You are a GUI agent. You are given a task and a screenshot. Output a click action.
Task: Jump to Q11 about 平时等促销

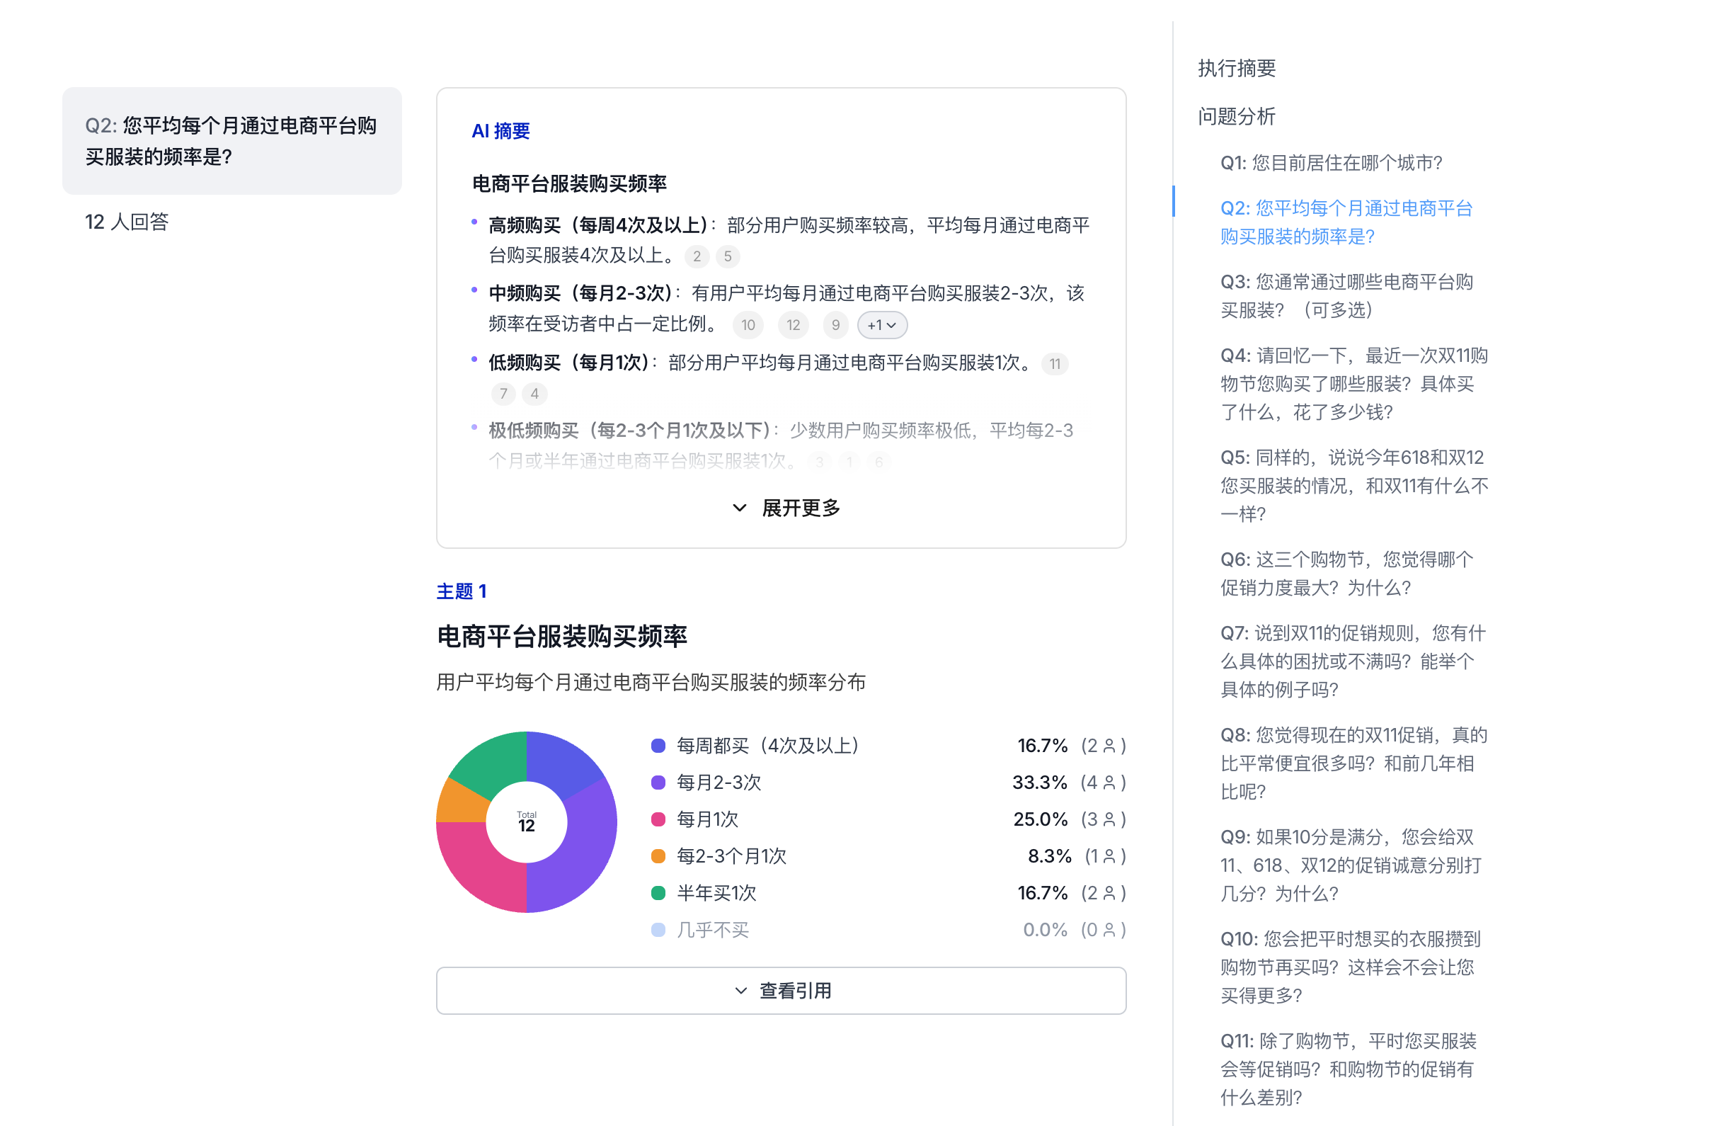coord(1348,1069)
